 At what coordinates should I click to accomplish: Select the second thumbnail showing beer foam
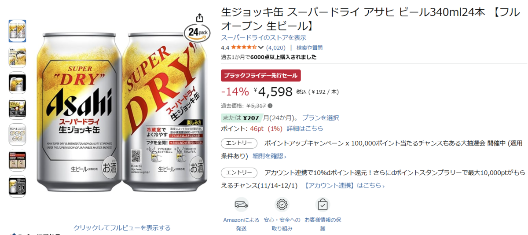pyautogui.click(x=17, y=57)
